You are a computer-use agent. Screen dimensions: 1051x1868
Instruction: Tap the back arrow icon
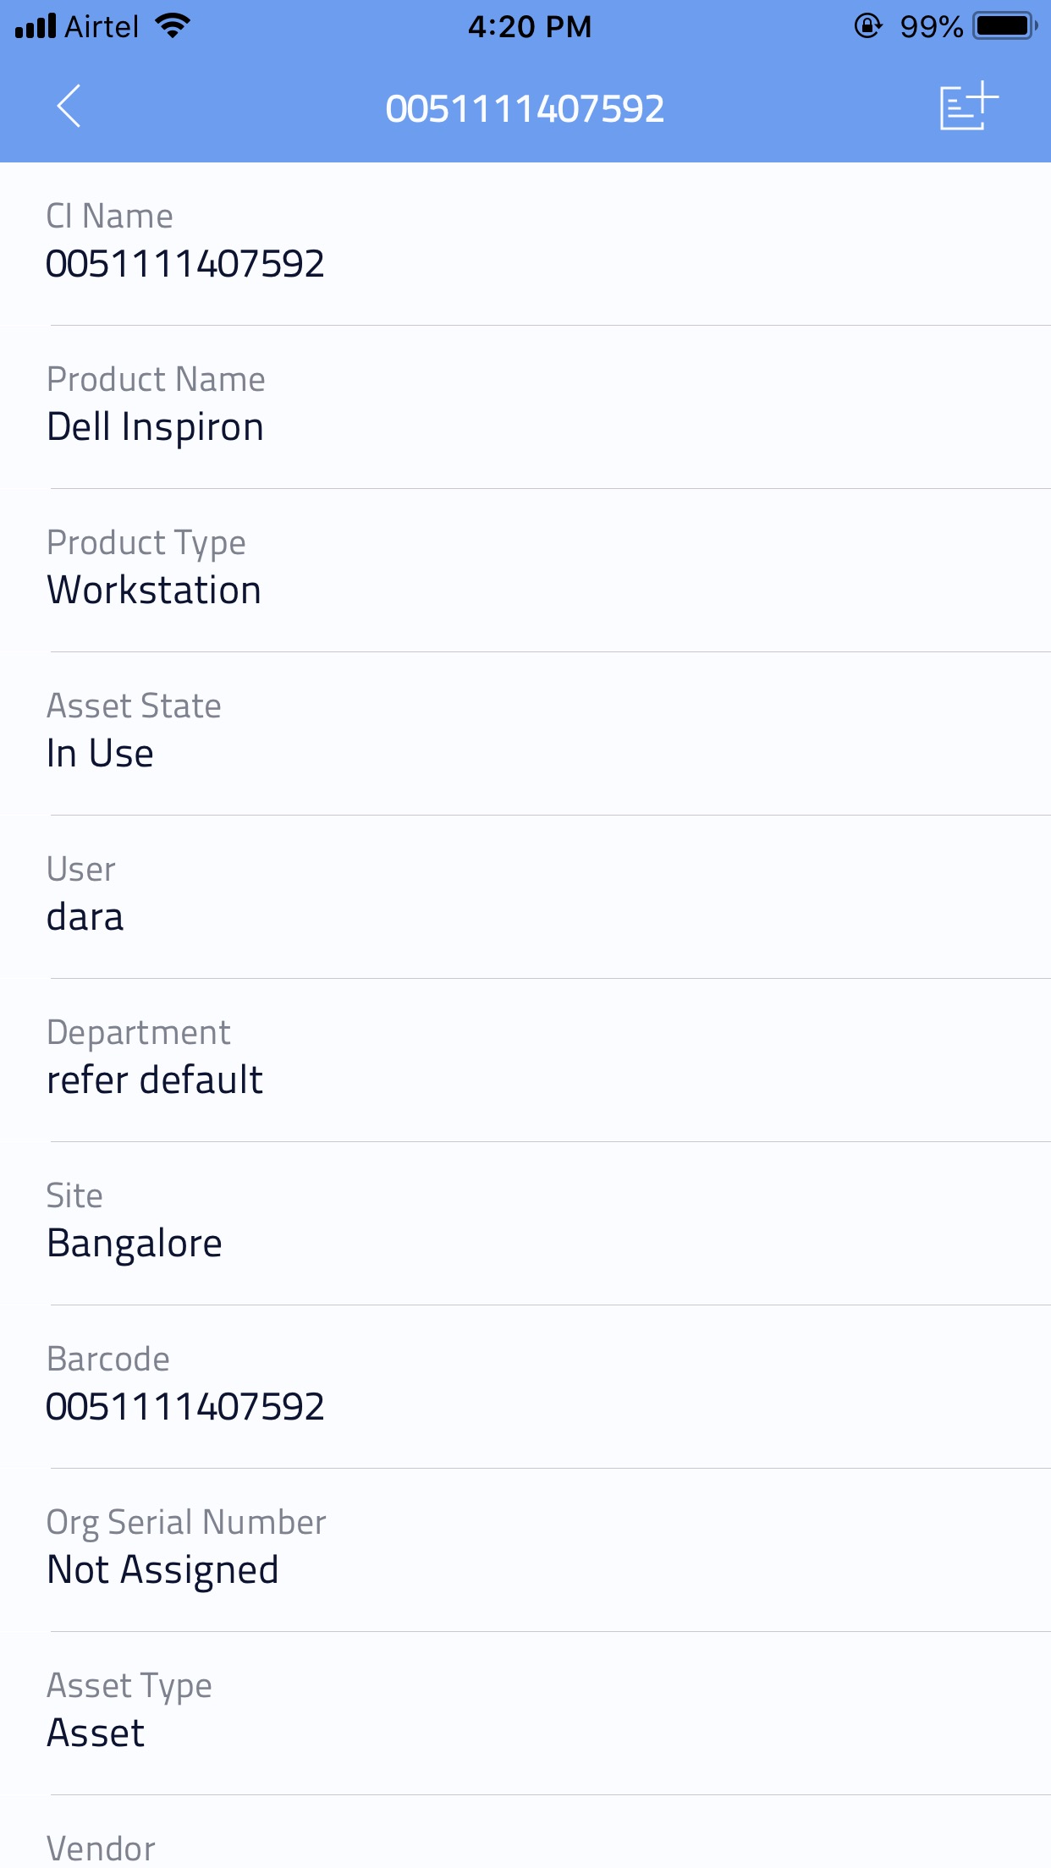(69, 107)
